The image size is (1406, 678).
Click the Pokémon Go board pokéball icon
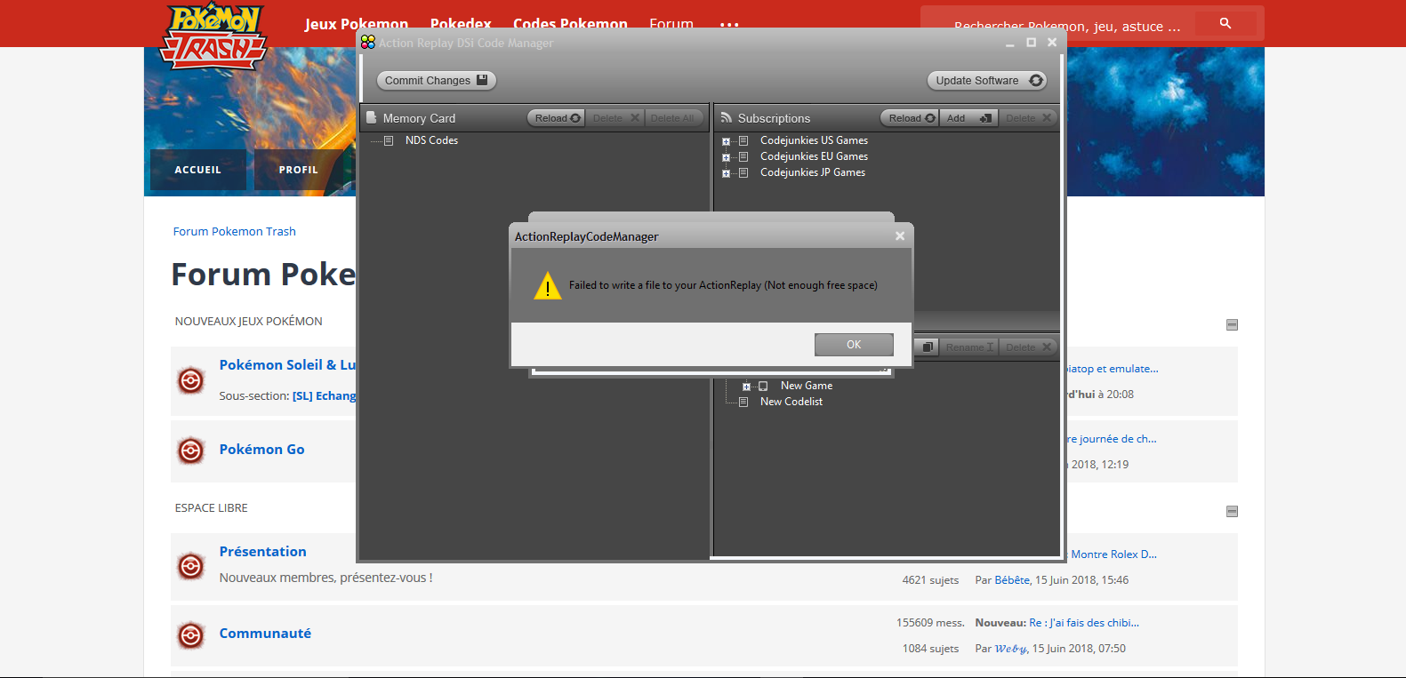(191, 451)
